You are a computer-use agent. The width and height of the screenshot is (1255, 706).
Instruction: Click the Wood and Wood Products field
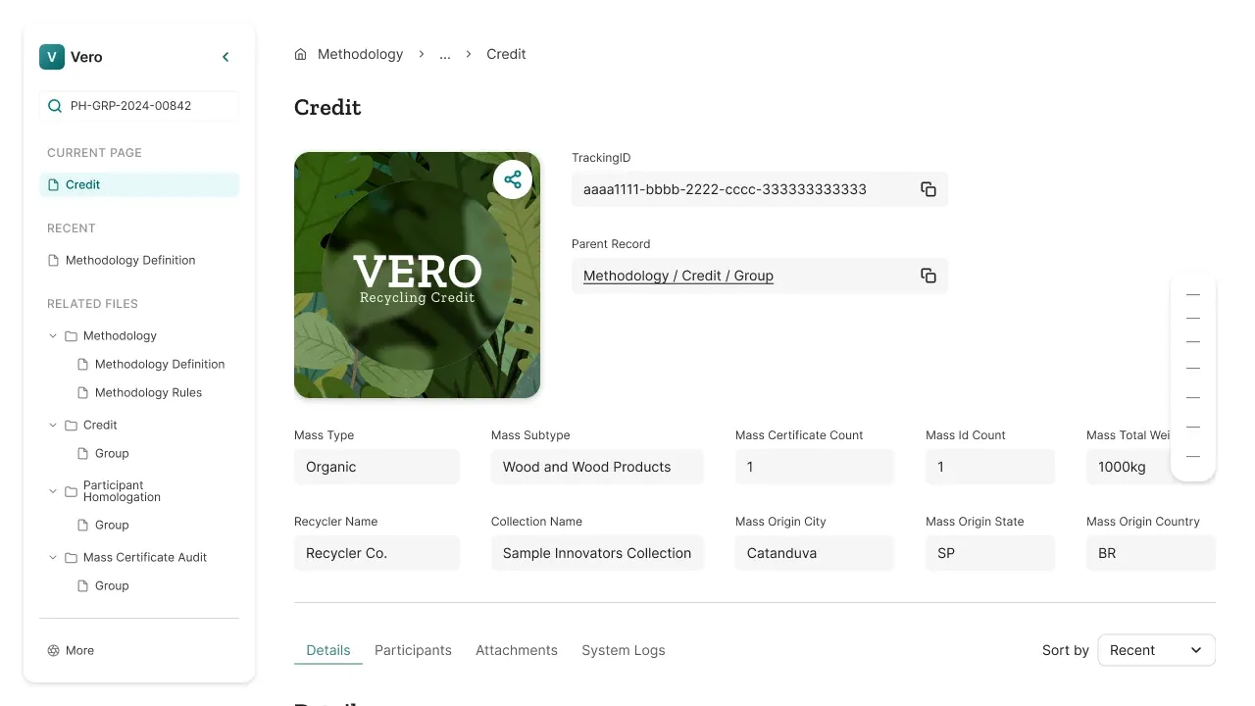click(597, 467)
